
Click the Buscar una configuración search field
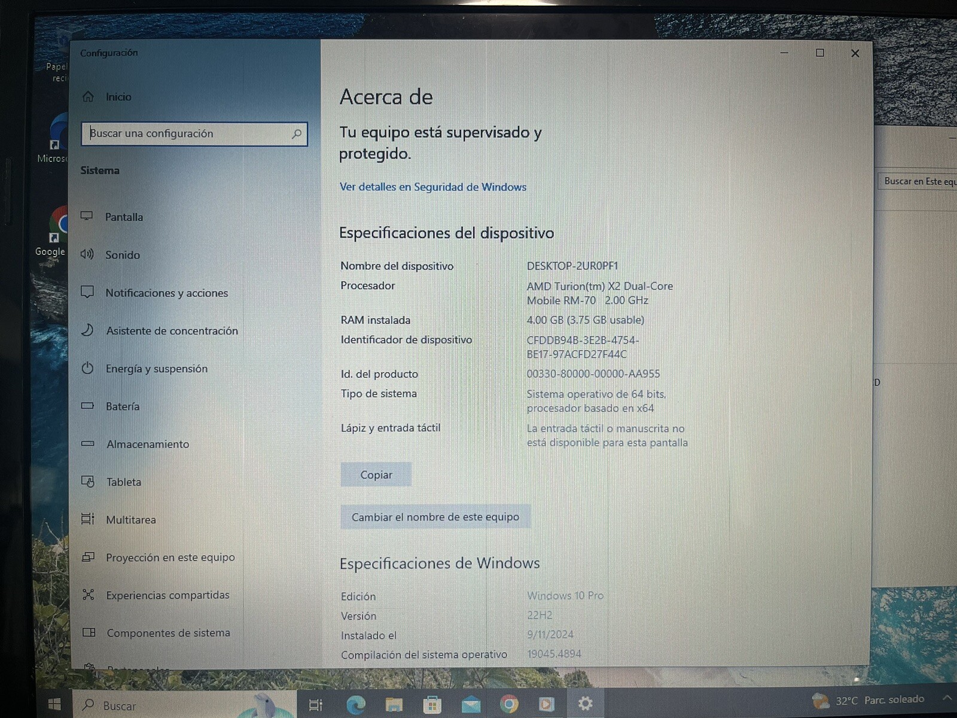(194, 134)
